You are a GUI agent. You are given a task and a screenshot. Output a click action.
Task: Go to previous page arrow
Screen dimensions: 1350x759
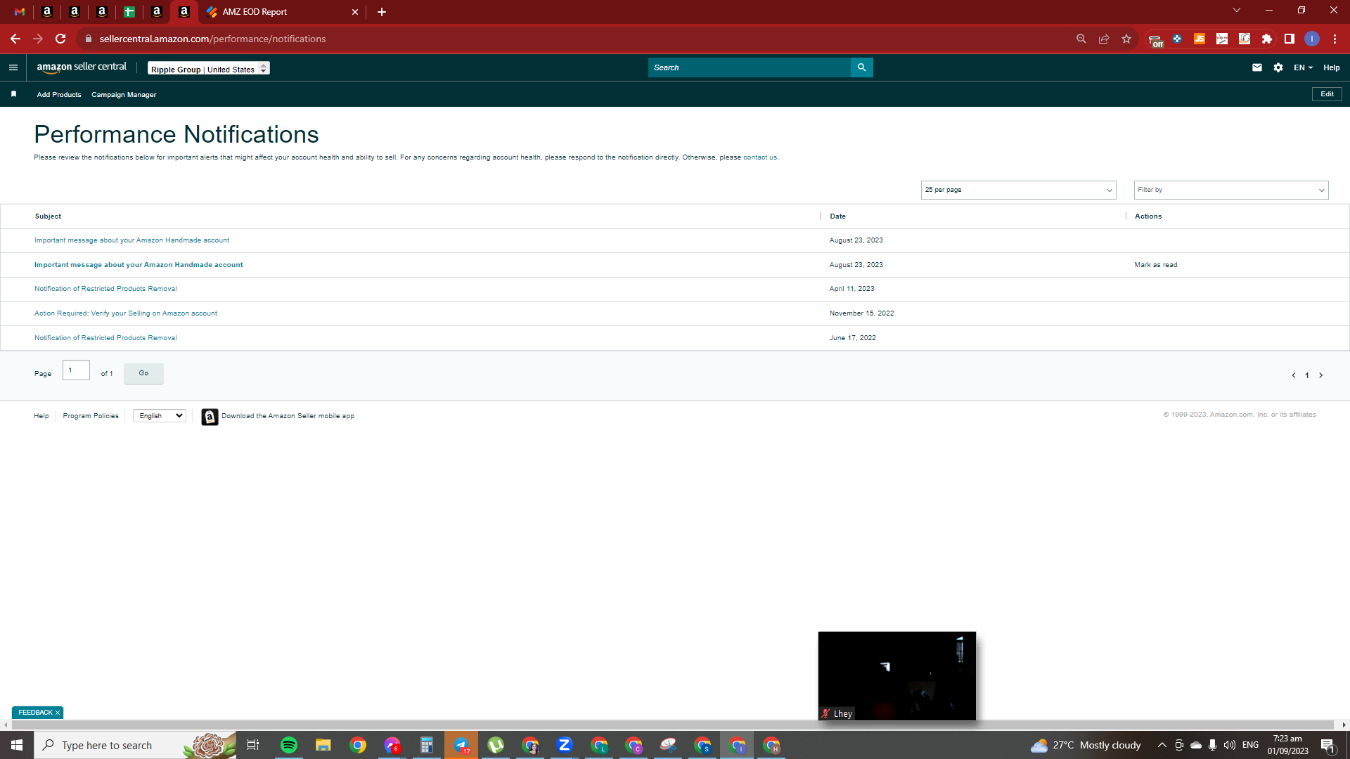pos(1293,375)
